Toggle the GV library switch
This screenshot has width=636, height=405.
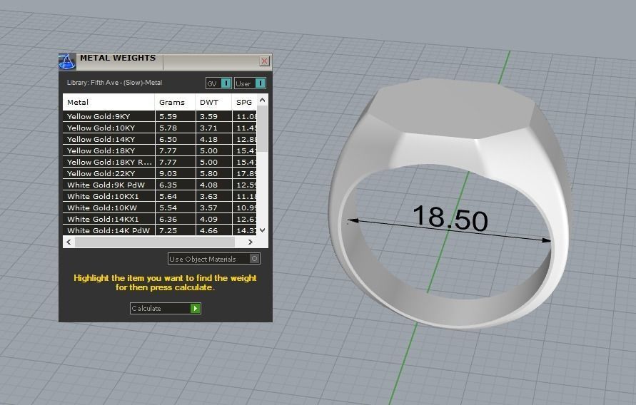click(218, 83)
